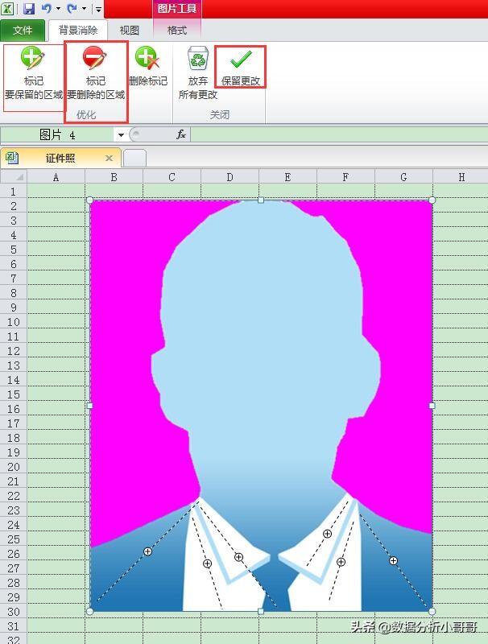Click keep-mark plus on left collar flap
The image size is (488, 644).
coord(238,557)
